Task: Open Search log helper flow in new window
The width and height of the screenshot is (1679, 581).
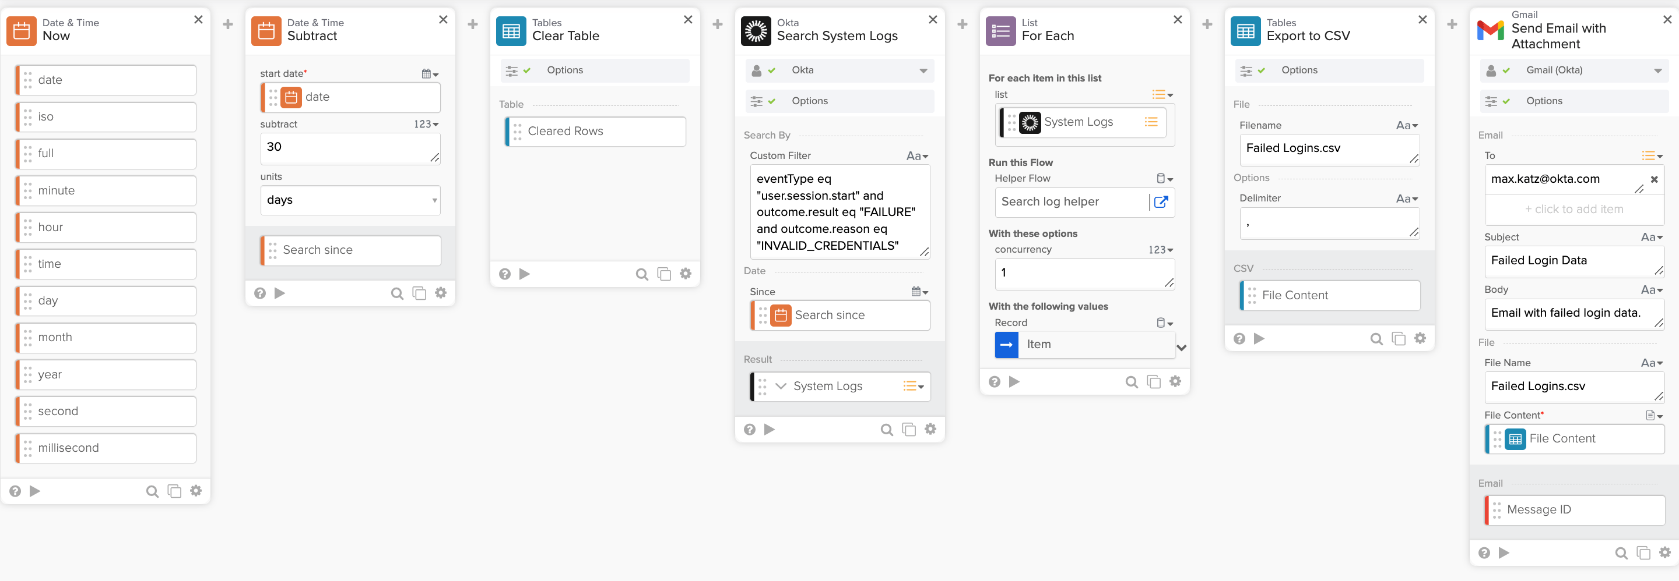Action: tap(1161, 201)
